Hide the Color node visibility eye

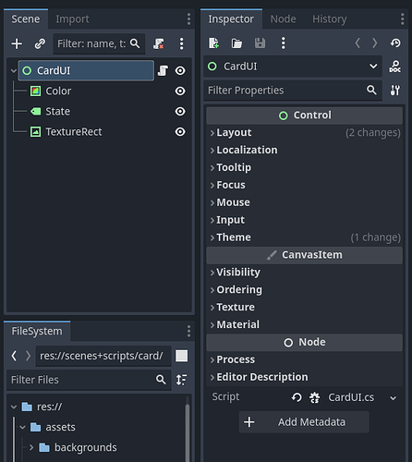coord(180,91)
